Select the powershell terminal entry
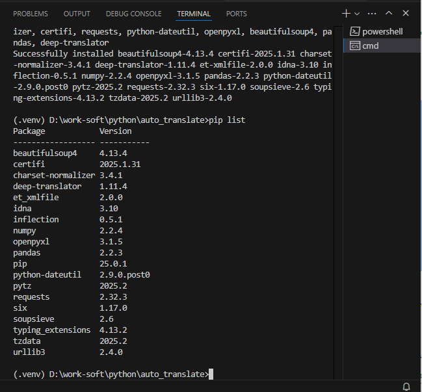Viewport: 422px width, 392px height. (382, 31)
